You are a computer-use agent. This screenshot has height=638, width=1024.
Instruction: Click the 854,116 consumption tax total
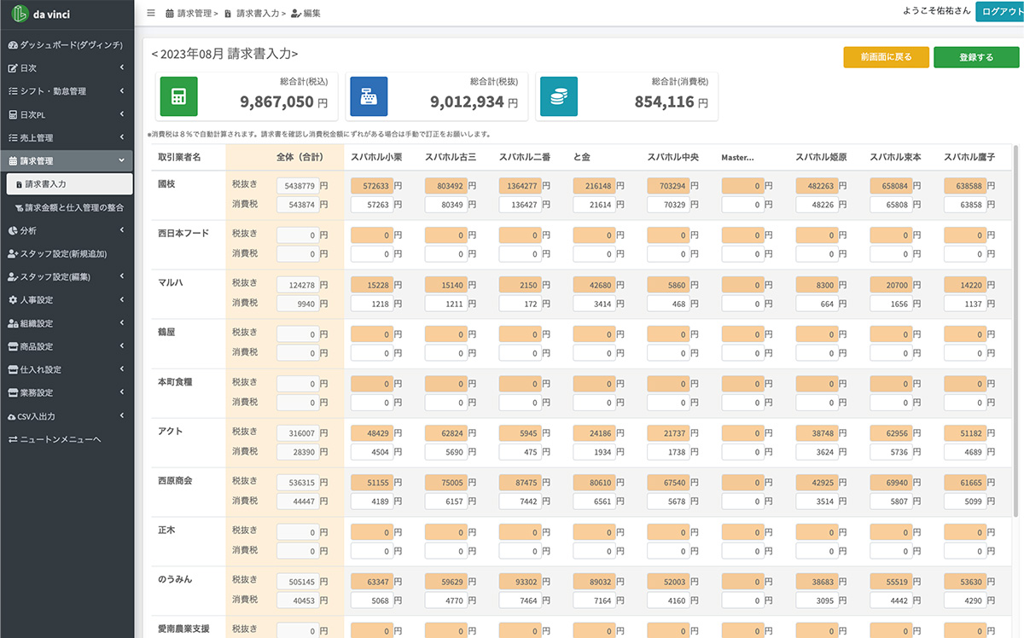(x=665, y=101)
